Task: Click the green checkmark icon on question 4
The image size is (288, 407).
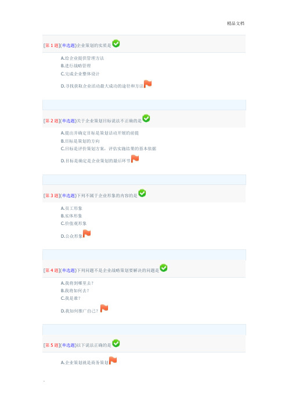Action: (x=164, y=268)
